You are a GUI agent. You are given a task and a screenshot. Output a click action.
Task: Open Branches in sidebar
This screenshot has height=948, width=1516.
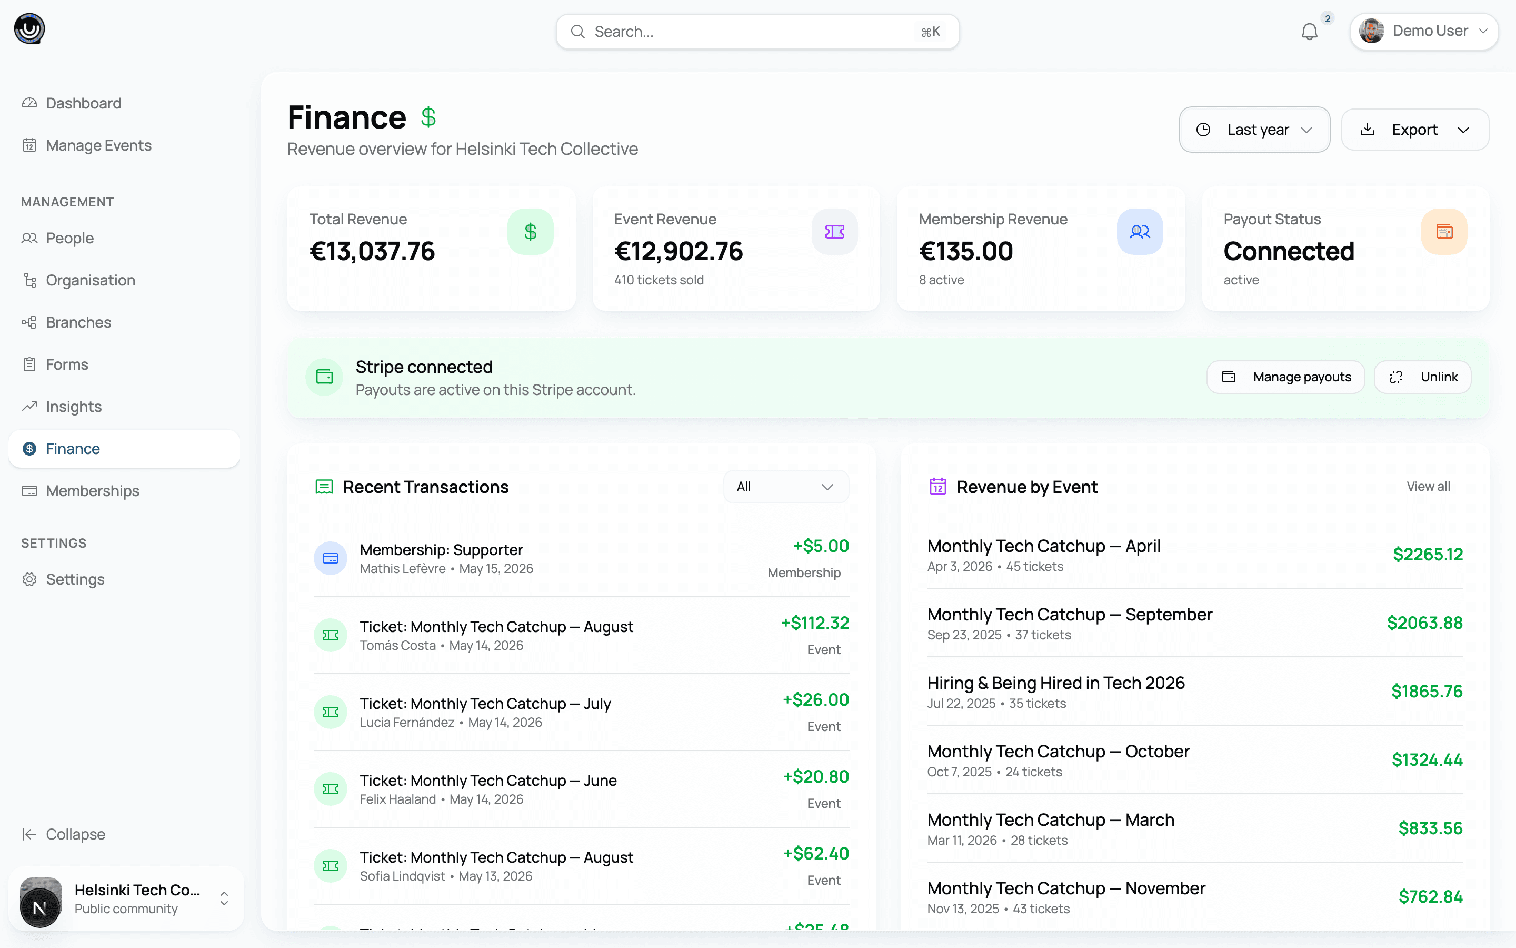coord(124,322)
